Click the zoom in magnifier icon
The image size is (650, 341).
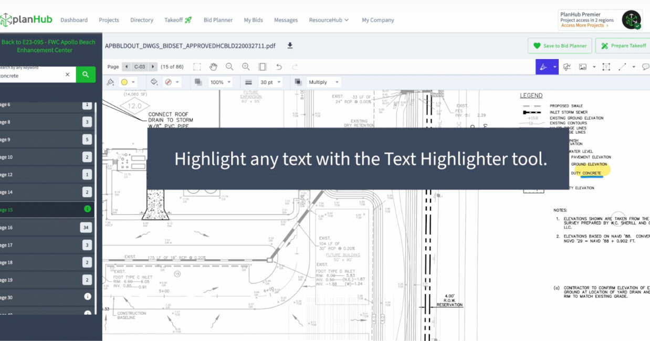[245, 67]
